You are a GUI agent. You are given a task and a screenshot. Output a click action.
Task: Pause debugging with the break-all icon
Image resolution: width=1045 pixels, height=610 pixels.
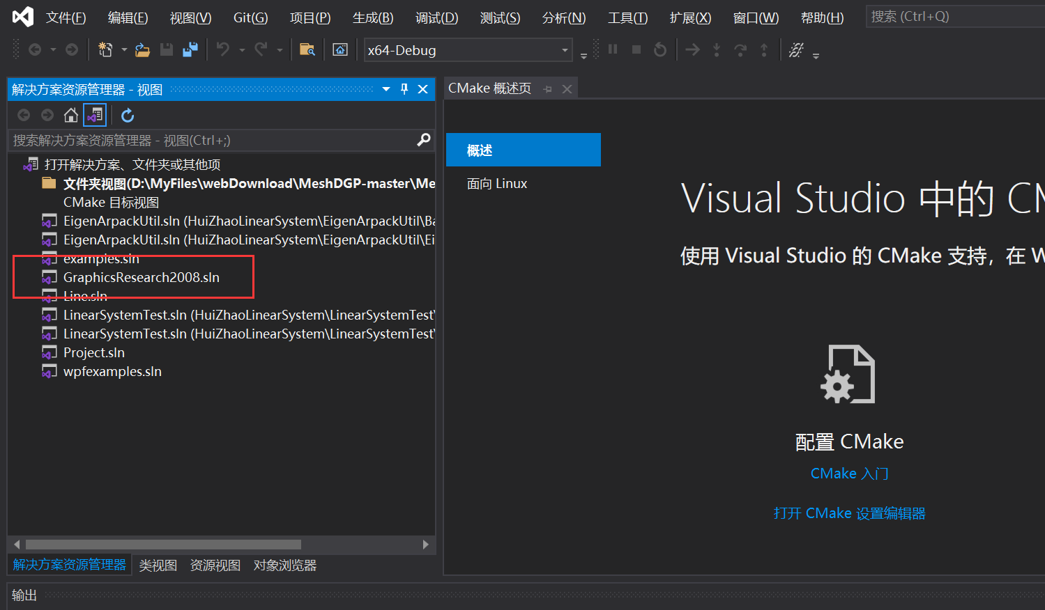[x=613, y=49]
